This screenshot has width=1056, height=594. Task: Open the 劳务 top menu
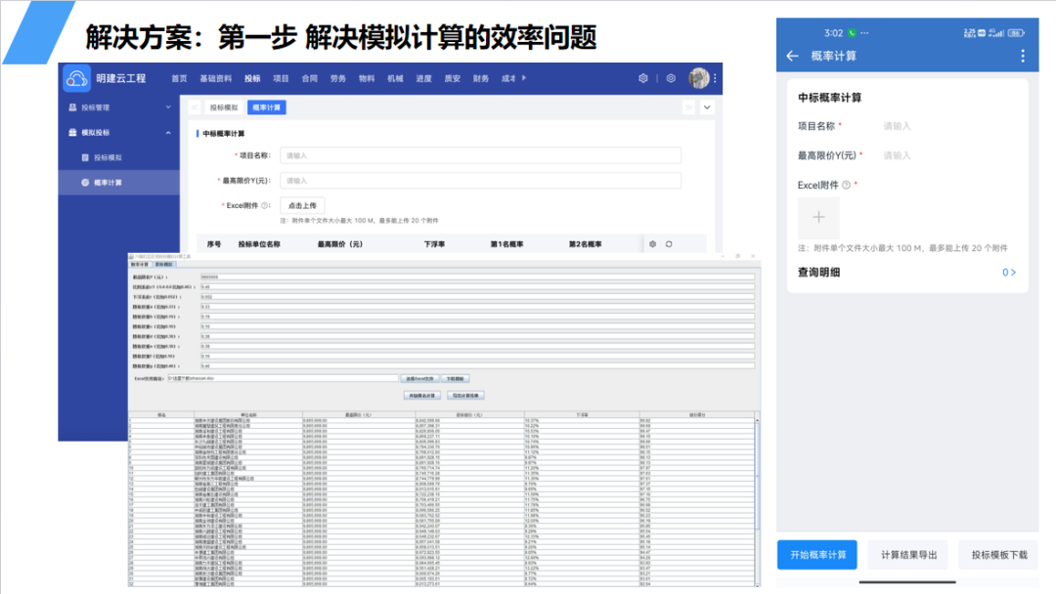pos(338,79)
